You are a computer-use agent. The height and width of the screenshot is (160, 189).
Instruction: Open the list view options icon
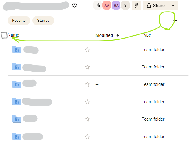click(x=175, y=21)
